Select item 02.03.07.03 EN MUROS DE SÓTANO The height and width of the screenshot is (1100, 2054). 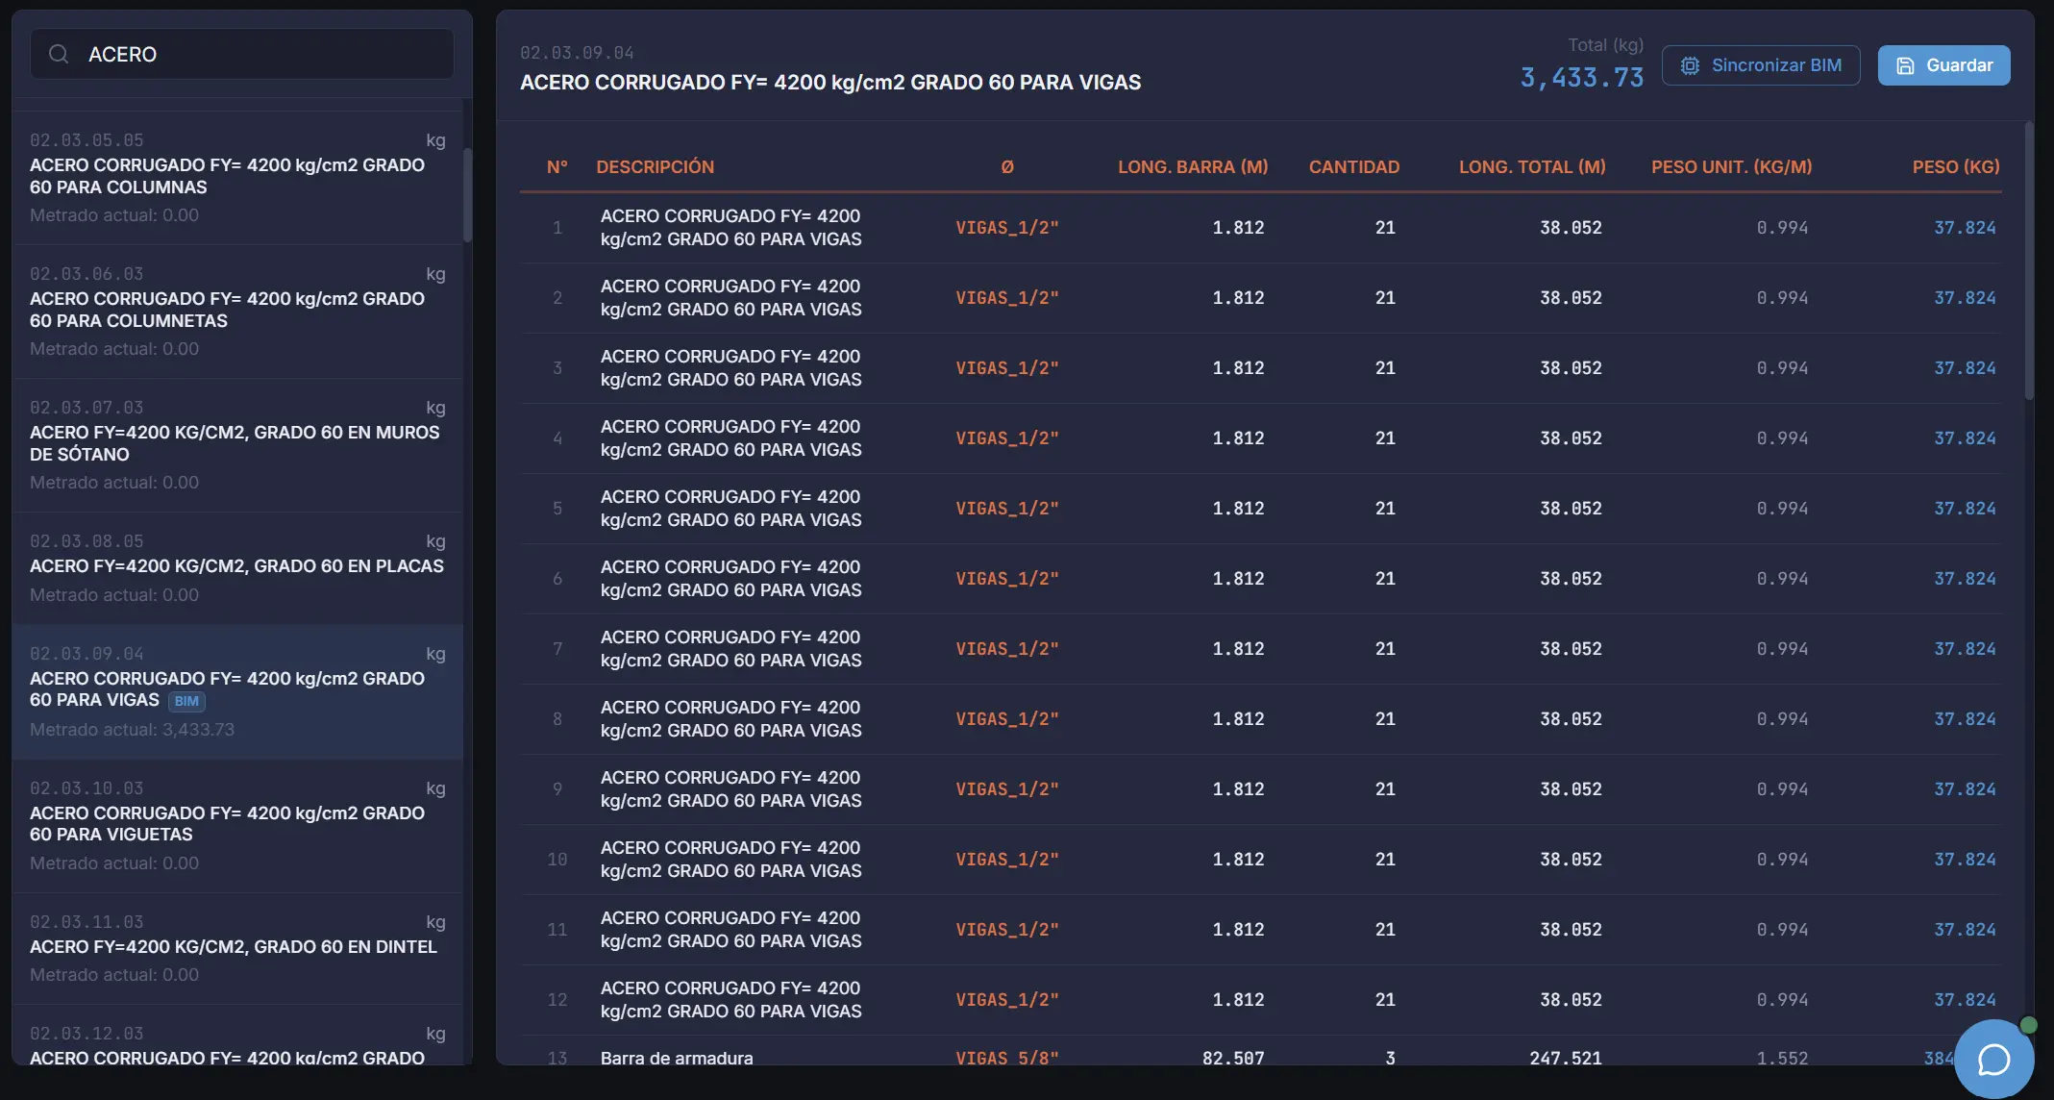click(237, 445)
